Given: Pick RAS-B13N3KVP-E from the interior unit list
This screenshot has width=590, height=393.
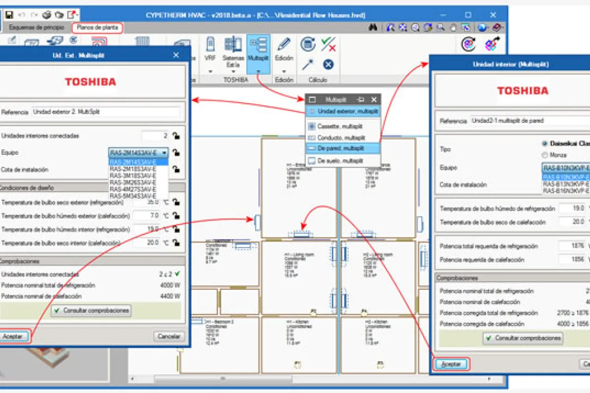Looking at the screenshot, I should [x=565, y=184].
